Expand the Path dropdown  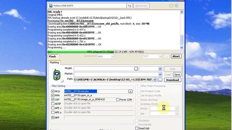pos(155,80)
